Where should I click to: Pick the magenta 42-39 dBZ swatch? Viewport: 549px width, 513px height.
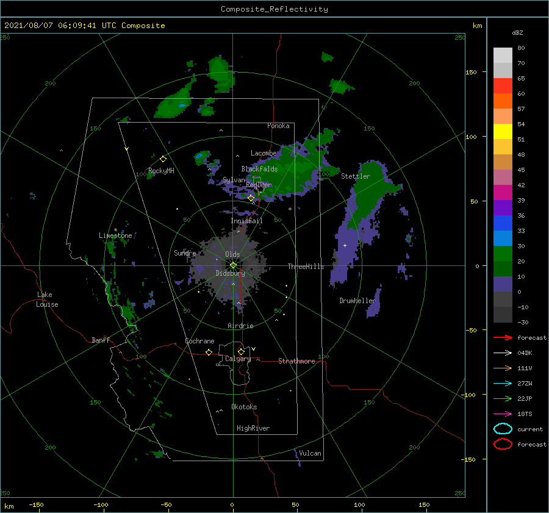503,193
